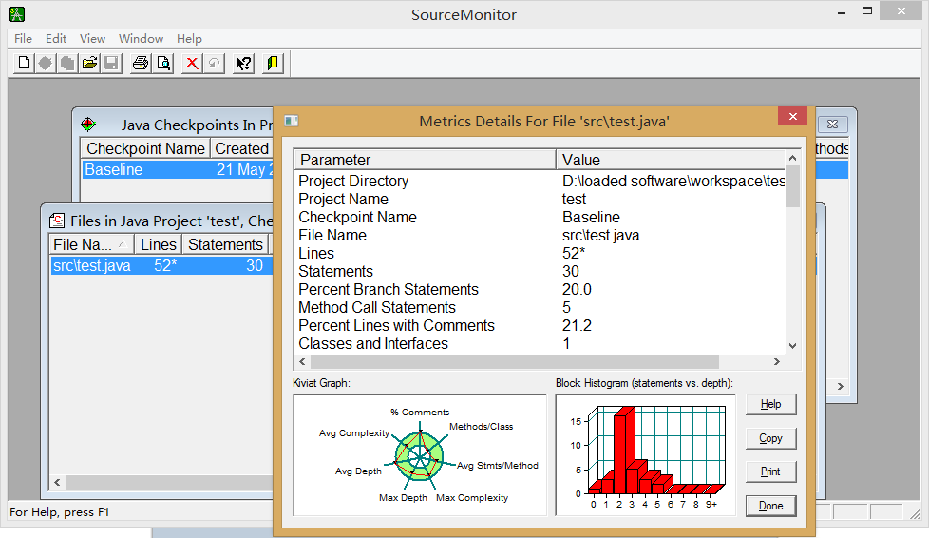Maximize the SourceMonitor main window
The height and width of the screenshot is (538, 929).
pyautogui.click(x=867, y=11)
